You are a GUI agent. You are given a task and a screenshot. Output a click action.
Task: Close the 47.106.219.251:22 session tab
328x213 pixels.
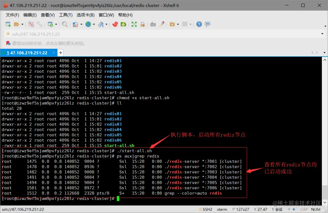click(53, 53)
